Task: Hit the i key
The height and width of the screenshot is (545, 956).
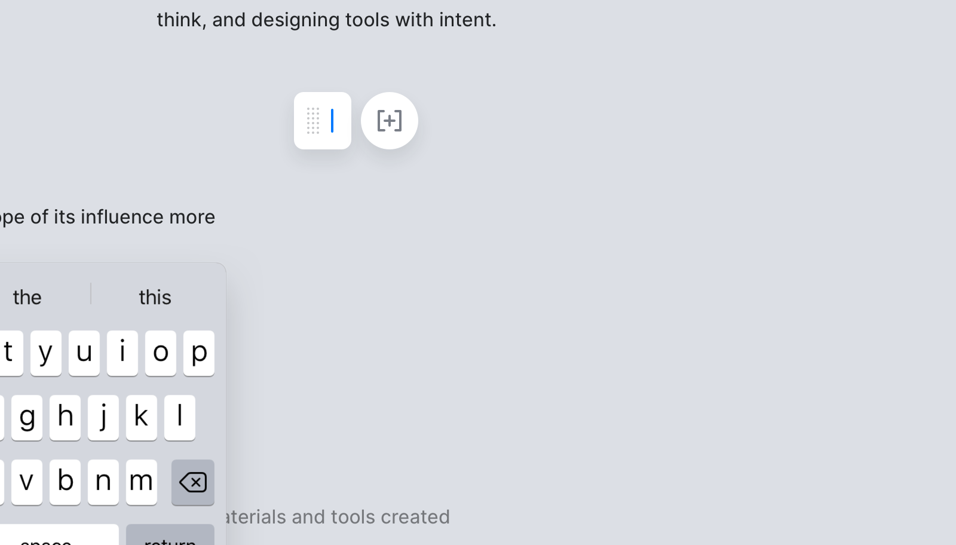Action: 122,353
